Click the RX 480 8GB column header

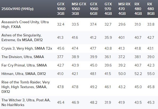151,9
